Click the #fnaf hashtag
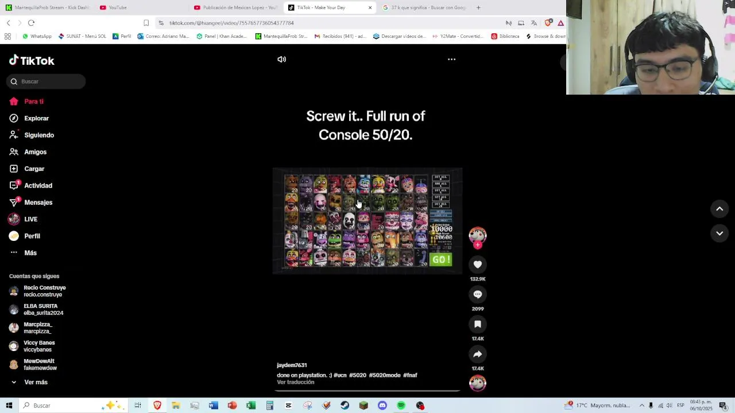735x413 pixels. 410,375
